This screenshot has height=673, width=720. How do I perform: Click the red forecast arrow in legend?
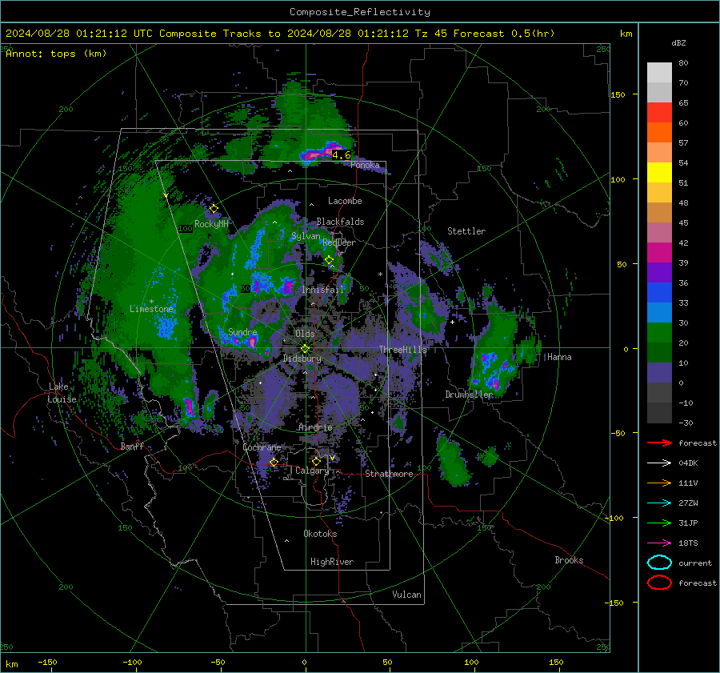(x=659, y=443)
